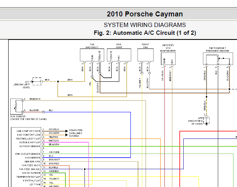Click the Refrigerant Pressure Sensor symbol
The image size is (237, 187).
218,59
